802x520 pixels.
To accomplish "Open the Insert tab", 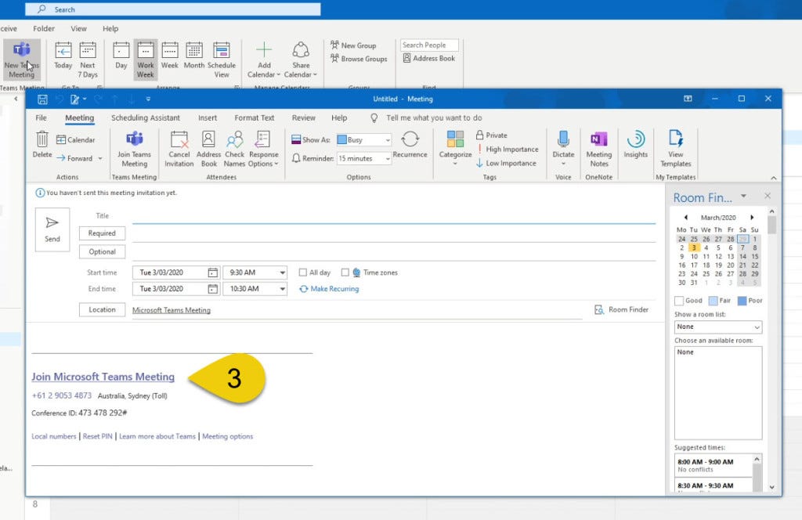I will click(x=208, y=117).
